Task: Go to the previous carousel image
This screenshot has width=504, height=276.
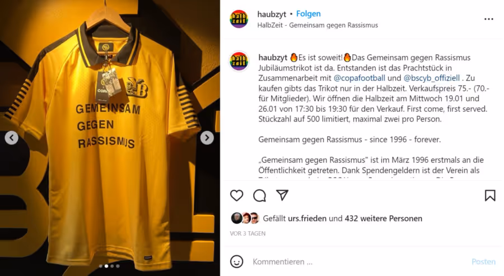Action: [12, 138]
